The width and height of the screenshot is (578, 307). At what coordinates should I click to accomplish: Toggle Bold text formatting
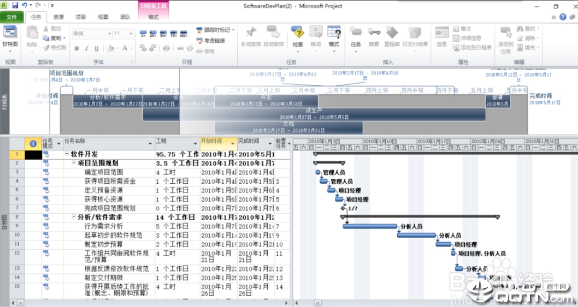(77, 48)
